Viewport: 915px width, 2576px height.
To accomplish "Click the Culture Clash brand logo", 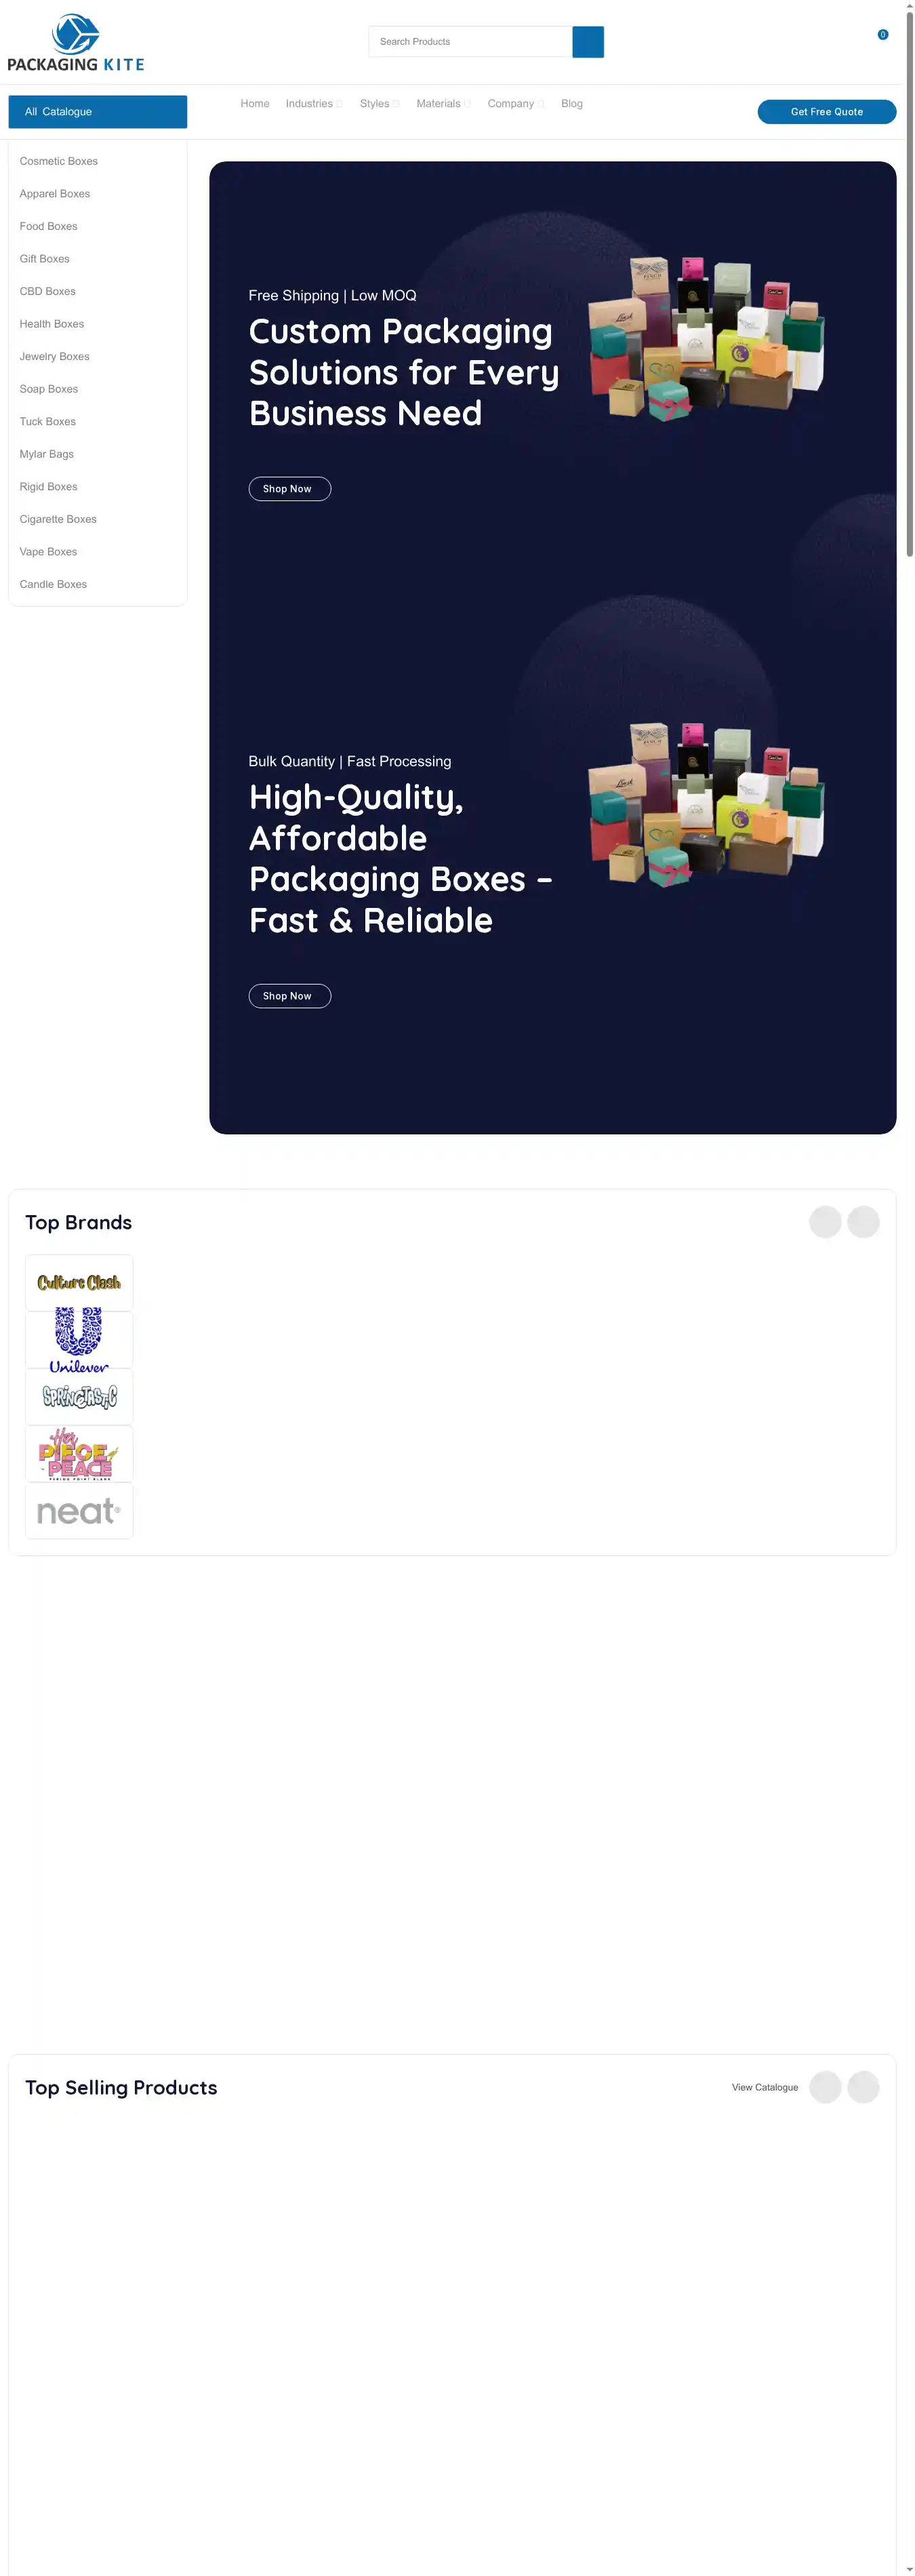I will [x=79, y=1283].
